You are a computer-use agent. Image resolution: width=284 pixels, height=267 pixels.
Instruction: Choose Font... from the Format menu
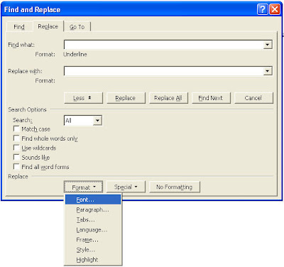[x=93, y=200]
